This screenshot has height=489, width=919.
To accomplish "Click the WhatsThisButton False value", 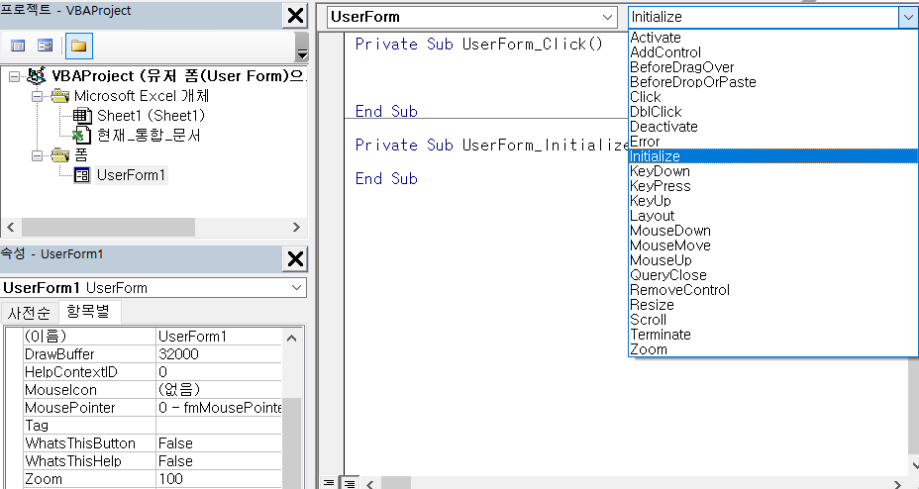I will tap(219, 443).
